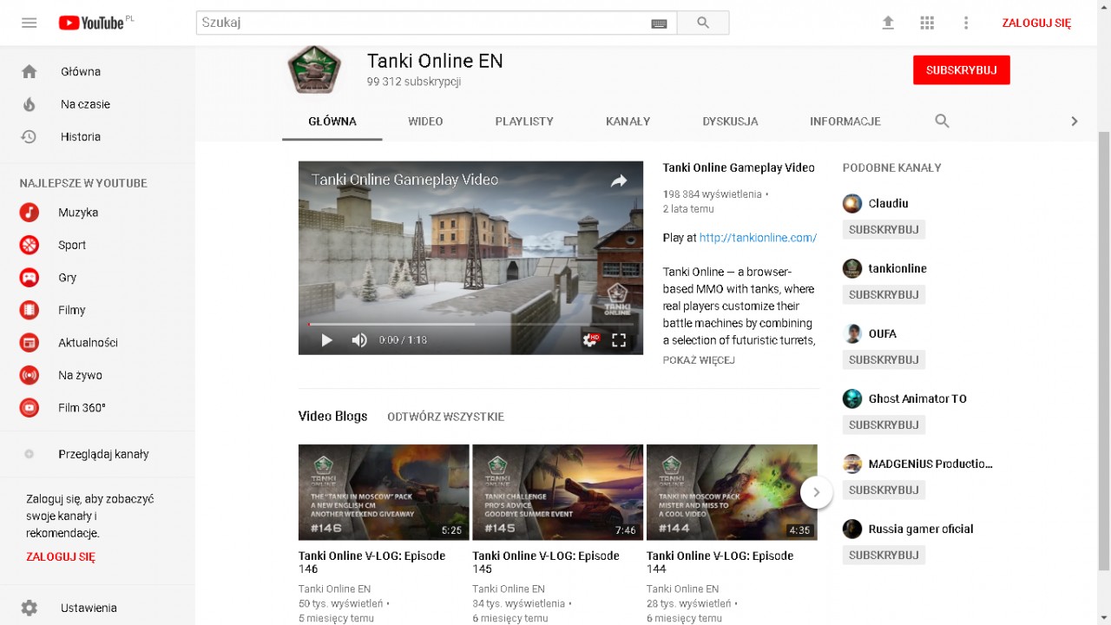The height and width of the screenshot is (625, 1111).
Task: Click ZALOGUJ SIĘ in the header
Action: click(x=1036, y=23)
